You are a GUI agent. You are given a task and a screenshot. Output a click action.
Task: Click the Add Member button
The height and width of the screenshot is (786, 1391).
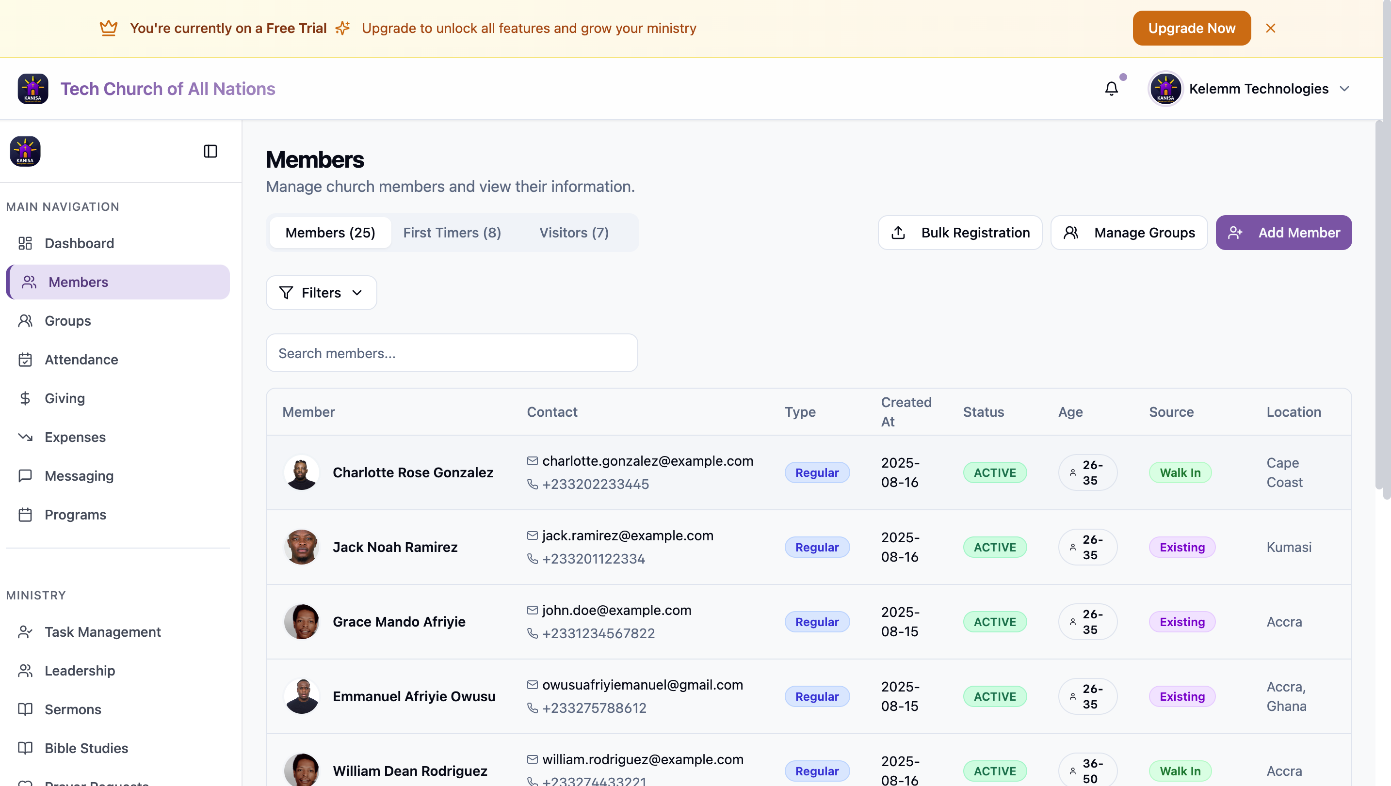tap(1283, 233)
